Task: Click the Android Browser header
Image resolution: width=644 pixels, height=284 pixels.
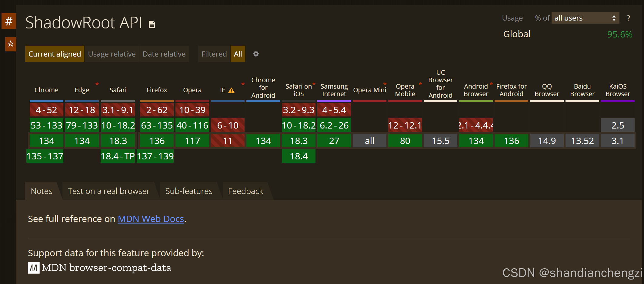Action: tap(476, 90)
